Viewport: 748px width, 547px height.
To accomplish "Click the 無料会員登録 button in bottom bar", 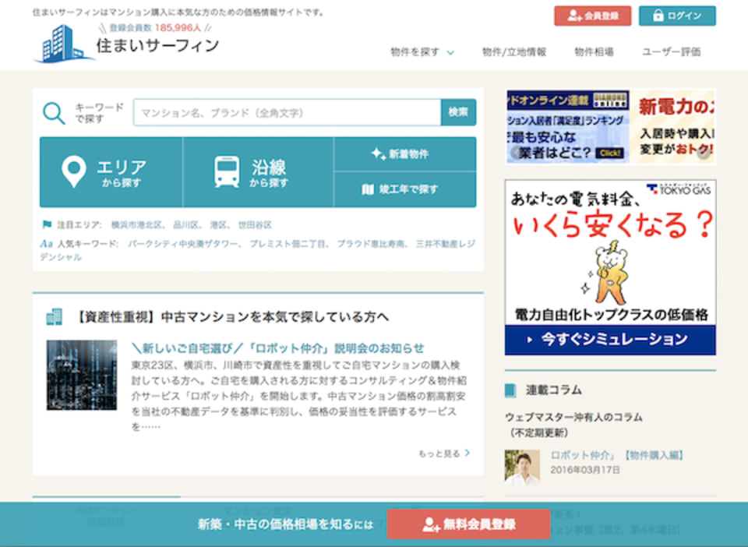I will pos(468,524).
